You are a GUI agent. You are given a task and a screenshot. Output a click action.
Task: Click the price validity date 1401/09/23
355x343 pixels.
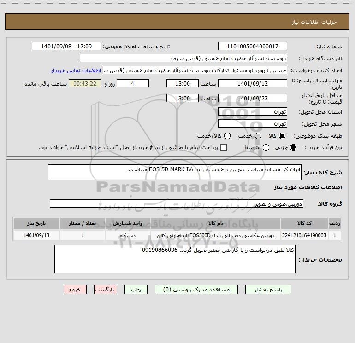click(253, 99)
